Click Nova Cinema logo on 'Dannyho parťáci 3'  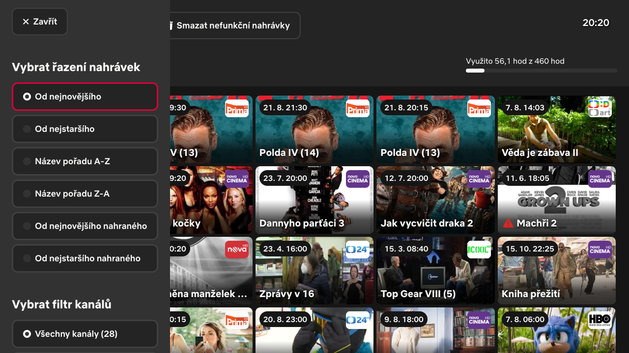(358, 179)
